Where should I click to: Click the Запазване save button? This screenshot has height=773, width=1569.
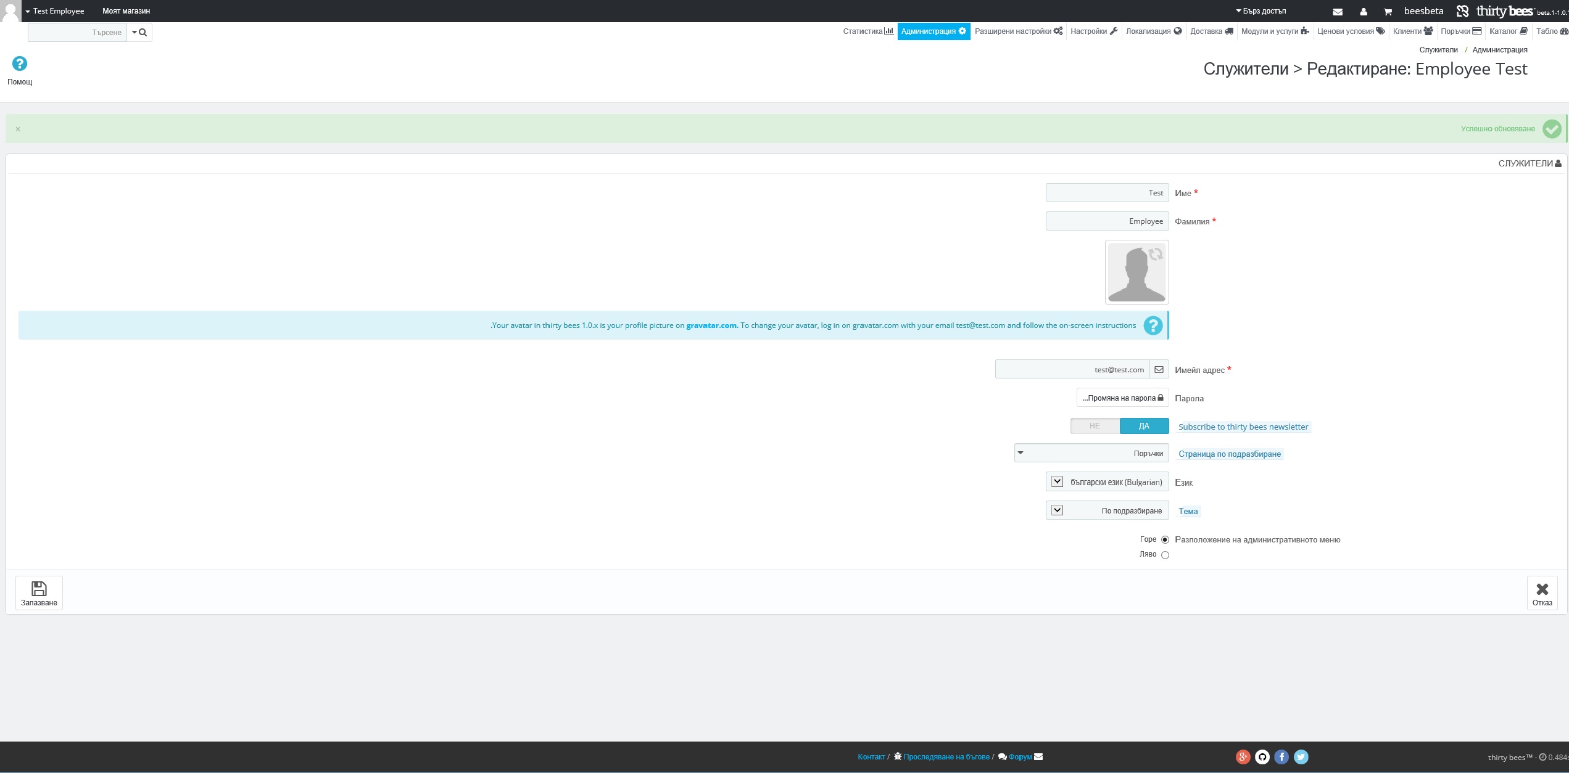point(39,593)
